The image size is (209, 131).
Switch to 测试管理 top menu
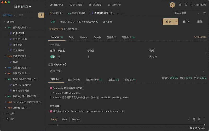76,5
